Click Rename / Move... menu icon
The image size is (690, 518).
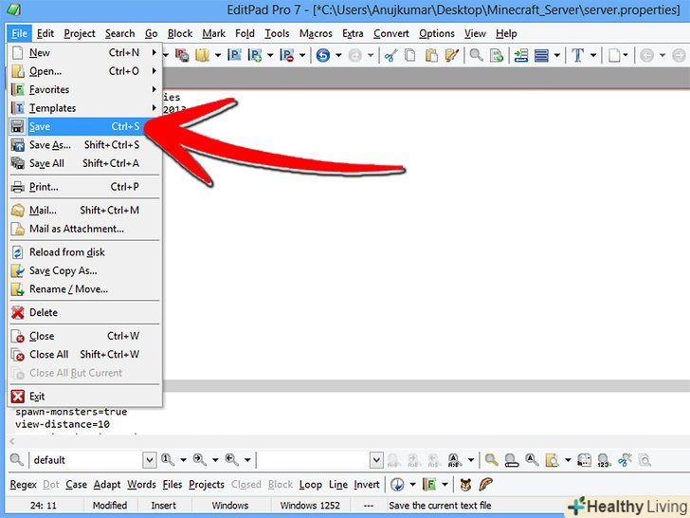click(x=18, y=289)
